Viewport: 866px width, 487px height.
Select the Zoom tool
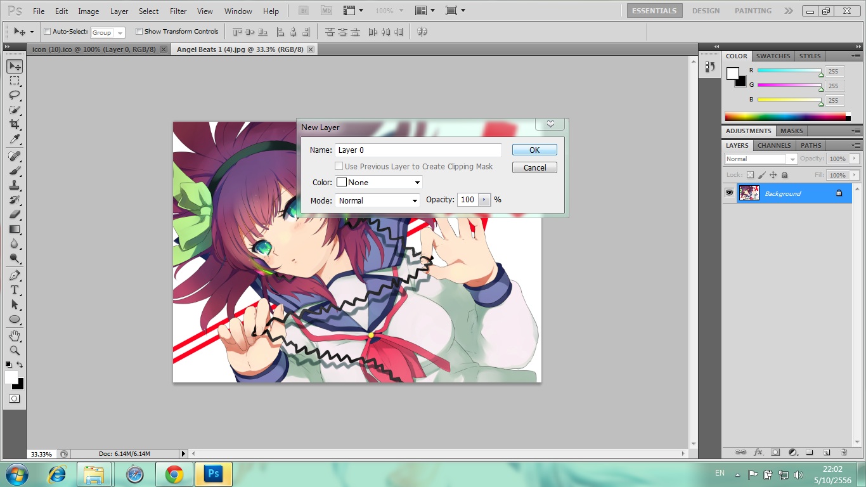[x=15, y=350]
